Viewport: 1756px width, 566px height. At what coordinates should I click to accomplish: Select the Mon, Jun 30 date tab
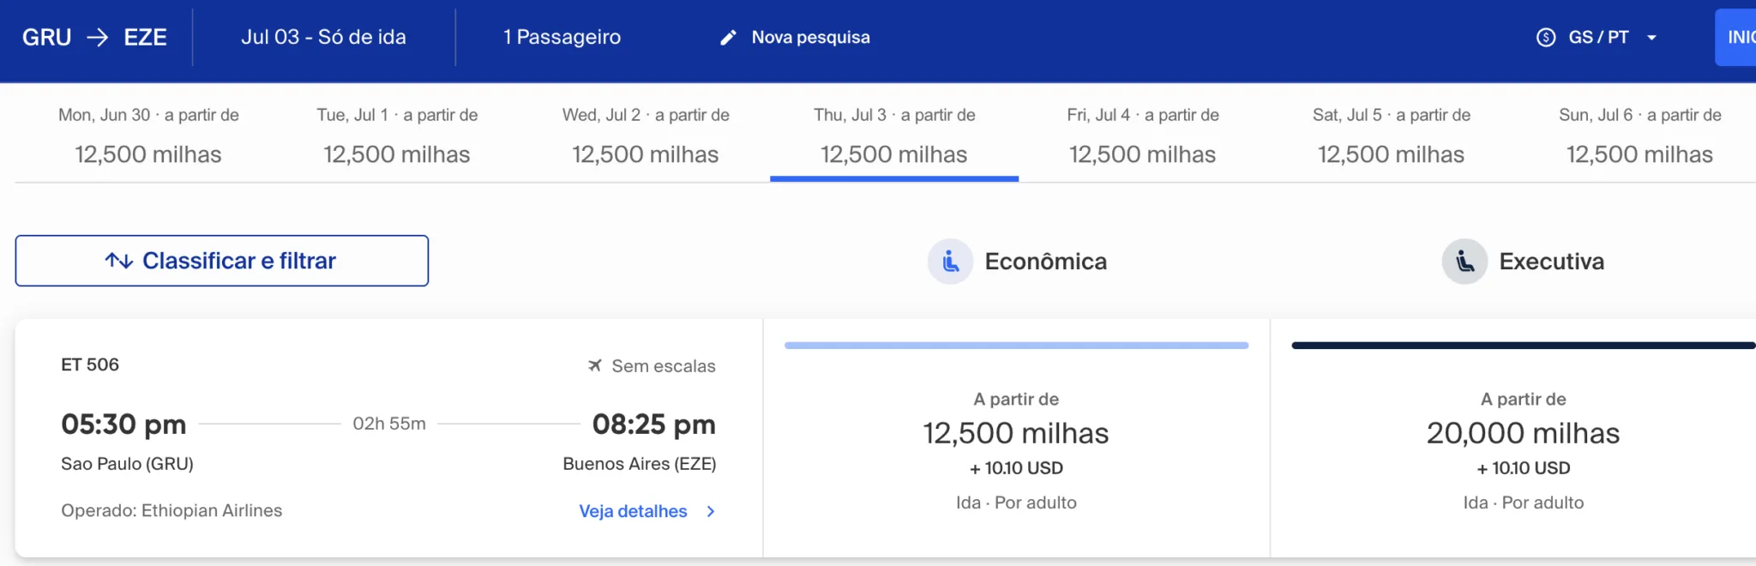147,135
